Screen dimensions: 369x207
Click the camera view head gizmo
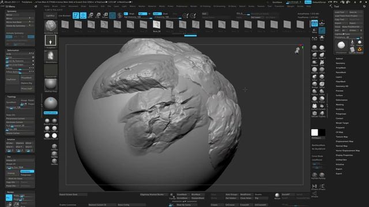tap(298, 51)
